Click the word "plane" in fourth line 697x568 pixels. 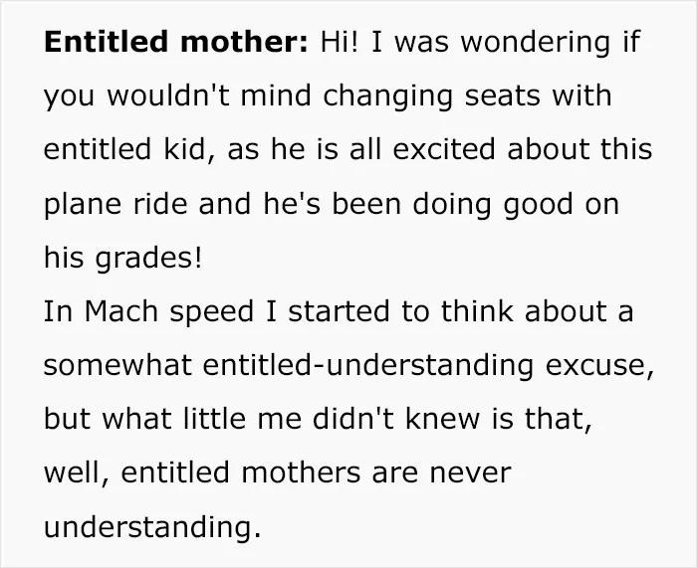pyautogui.click(x=83, y=206)
